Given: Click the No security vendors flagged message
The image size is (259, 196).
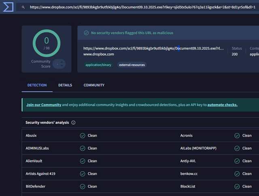Looking at the screenshot, I should [x=132, y=33].
